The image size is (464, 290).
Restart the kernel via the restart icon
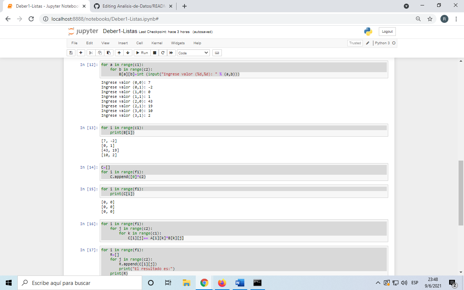tap(163, 53)
